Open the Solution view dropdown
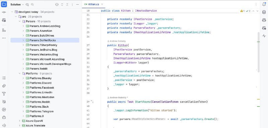This screenshot has width=268, height=128. [17, 4]
